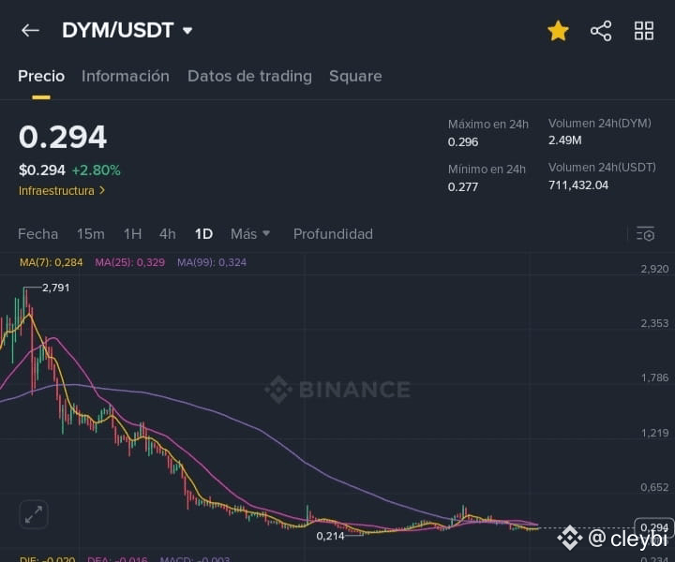675x562 pixels.
Task: Tap the Volumen 24h(DYM) value 2.49M
Action: click(x=564, y=140)
